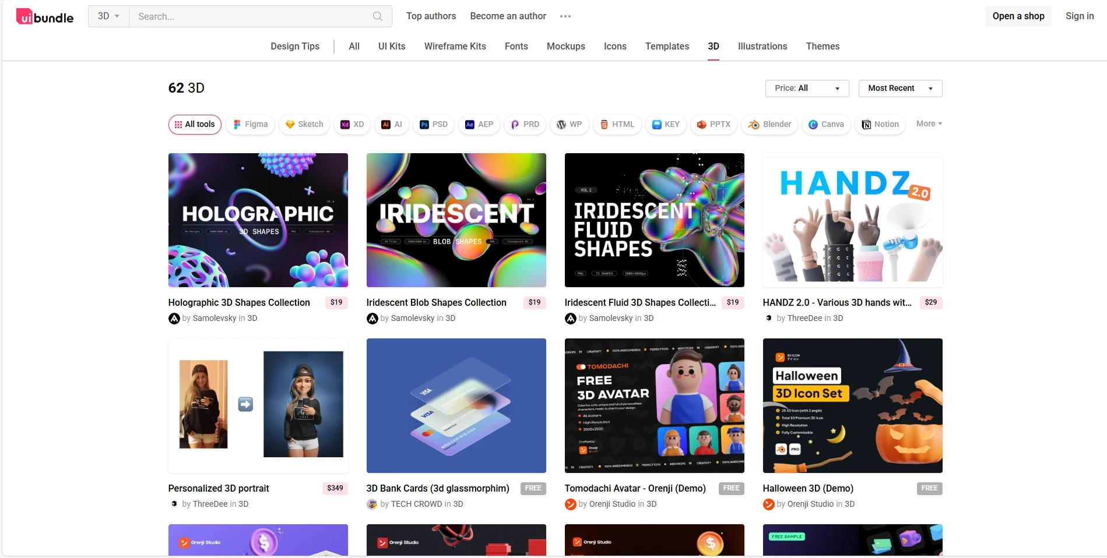The height and width of the screenshot is (558, 1107).
Task: Open Holographic 3D Shapes Collection title
Action: [x=239, y=303]
